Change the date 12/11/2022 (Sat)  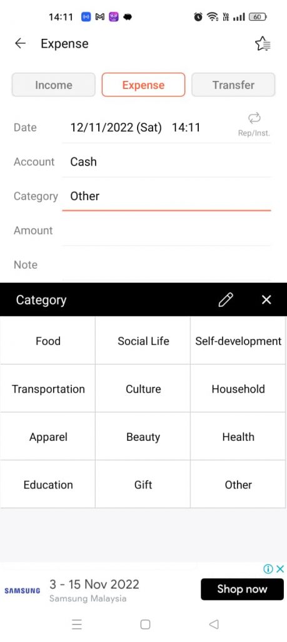click(116, 127)
